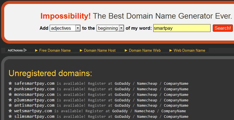Register punksmartpay.com at CompanyName
Viewport: 234px width, 120px height.
176,89
